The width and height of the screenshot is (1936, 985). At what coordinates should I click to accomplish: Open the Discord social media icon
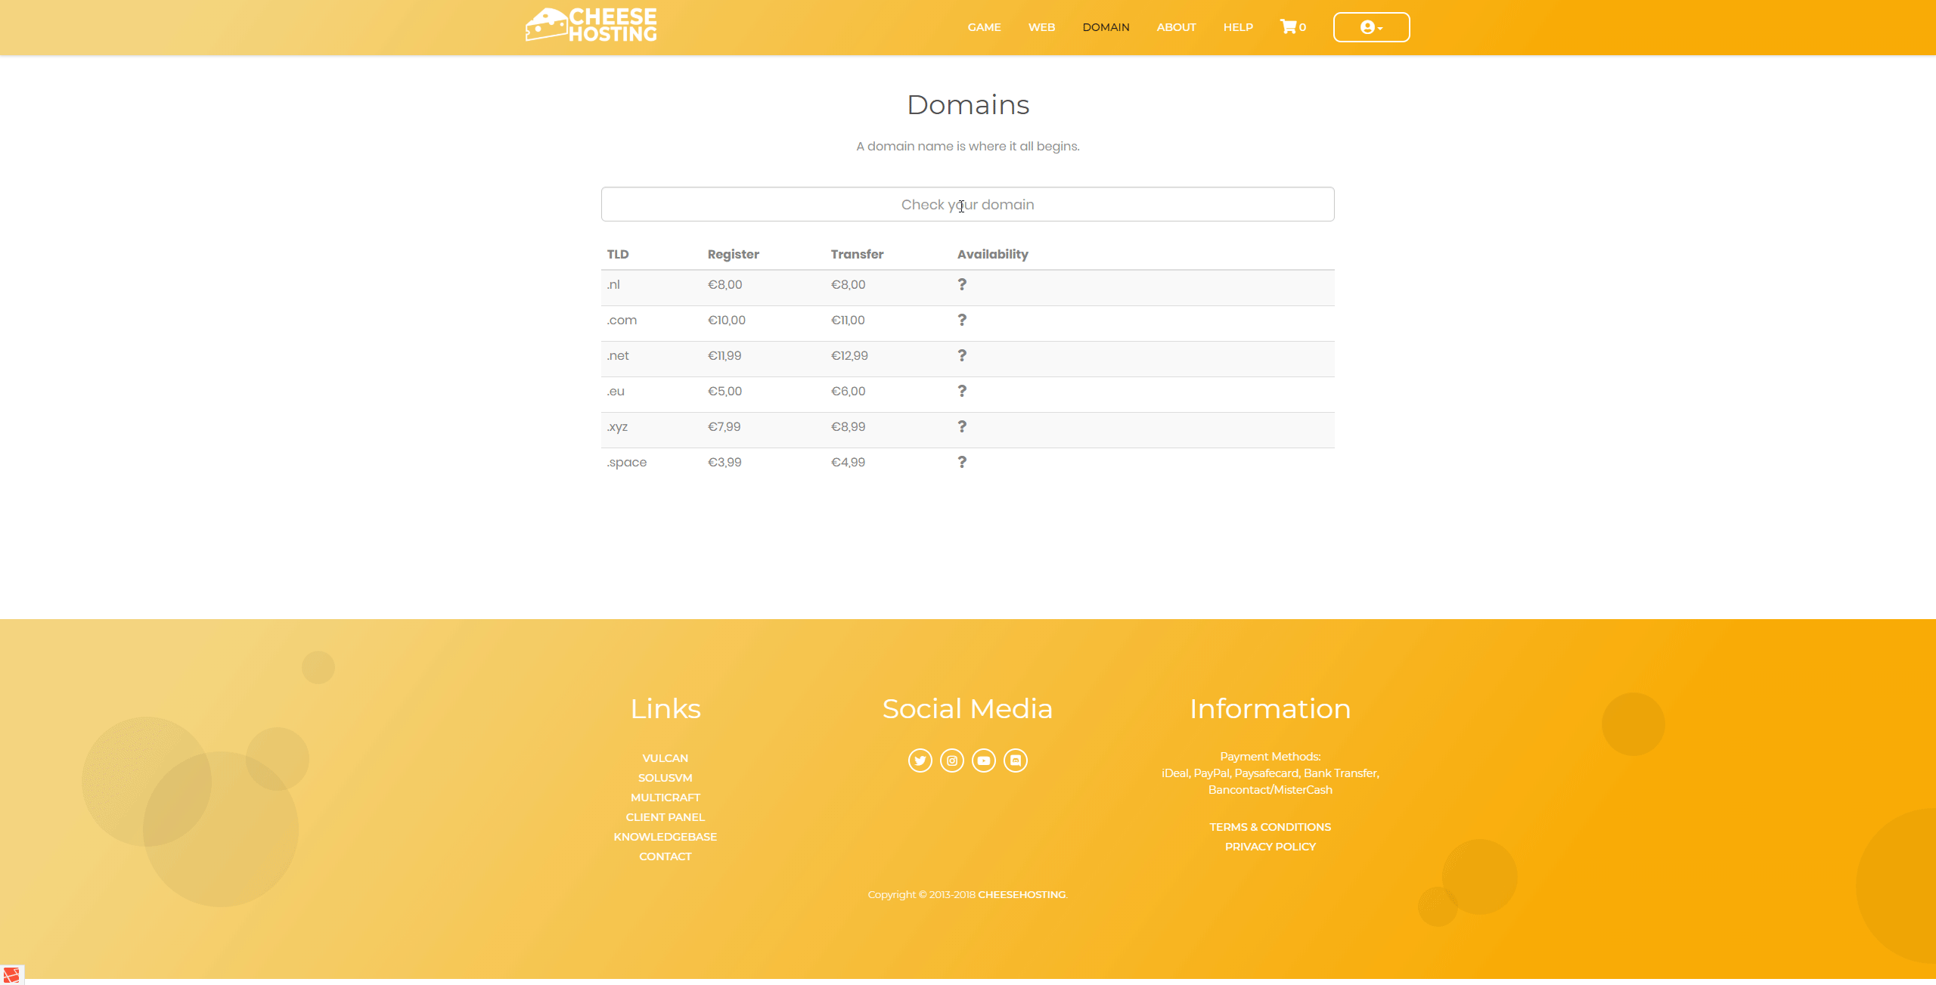pos(1015,760)
